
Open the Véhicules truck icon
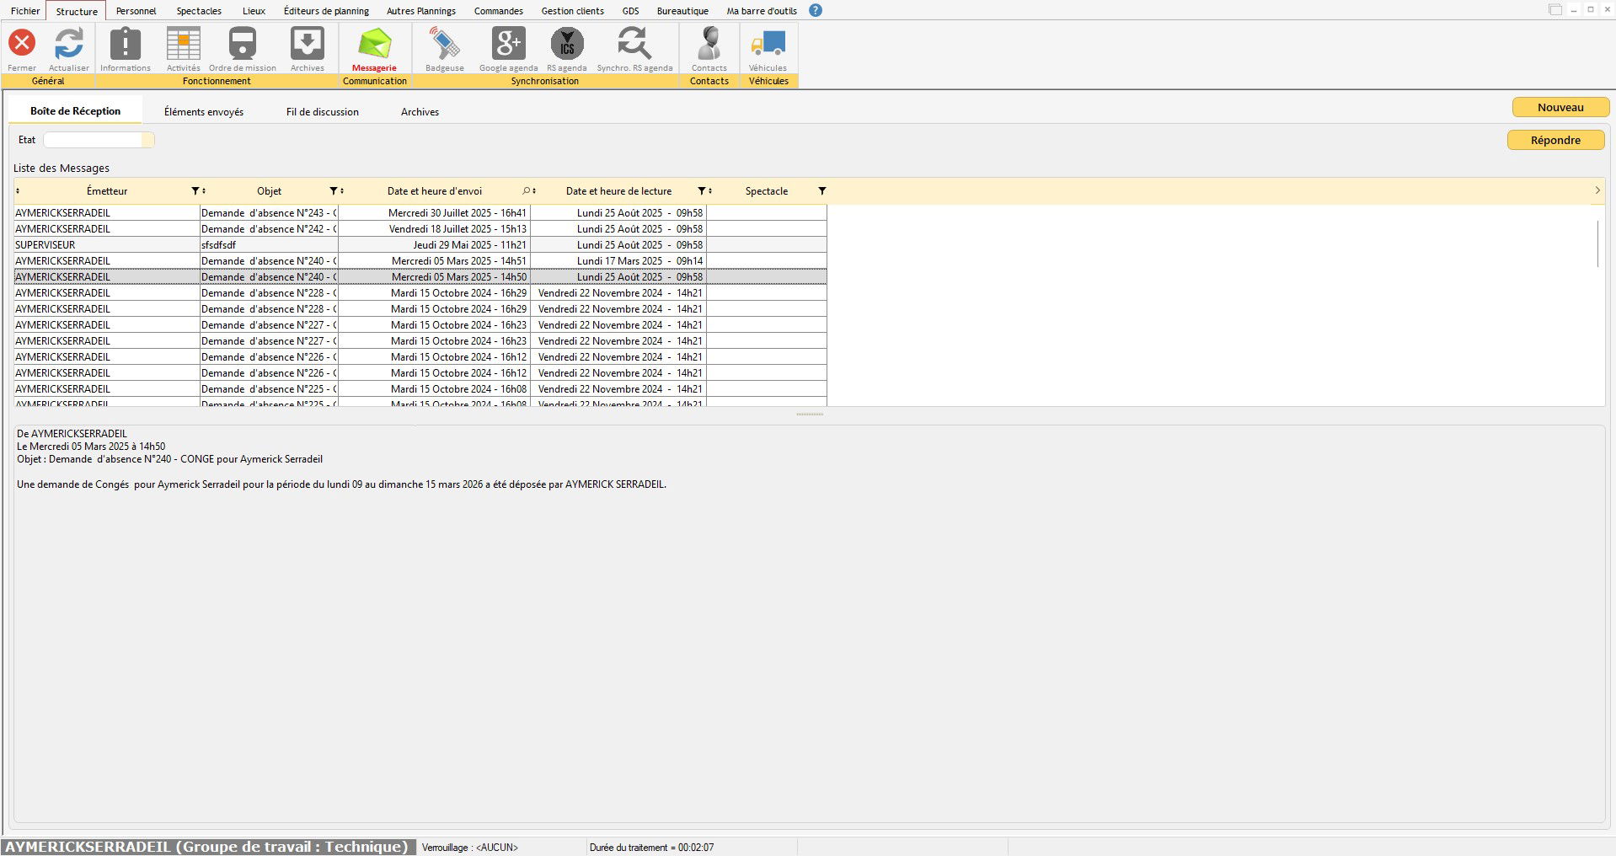pos(768,43)
